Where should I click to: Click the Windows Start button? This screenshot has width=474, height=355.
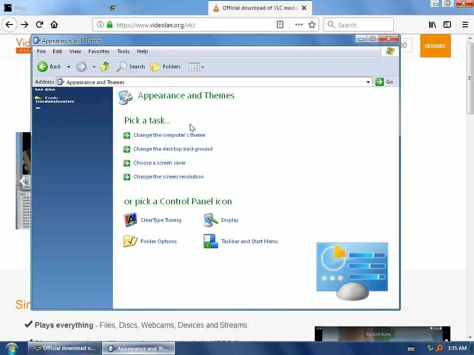[12, 349]
